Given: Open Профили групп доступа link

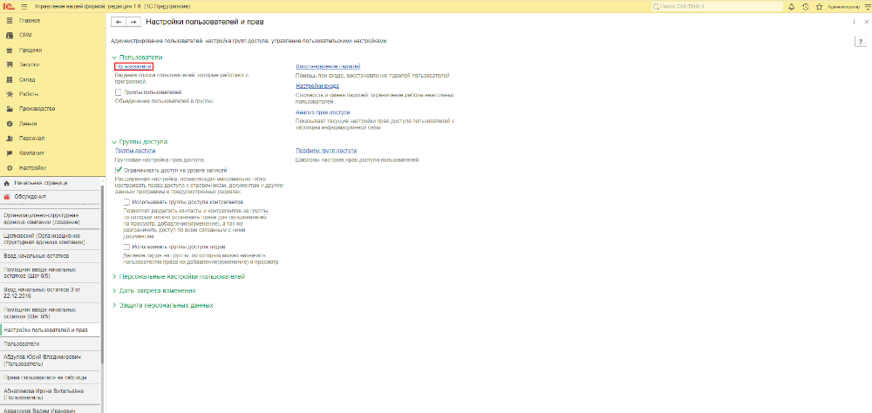Looking at the screenshot, I should pos(326,151).
